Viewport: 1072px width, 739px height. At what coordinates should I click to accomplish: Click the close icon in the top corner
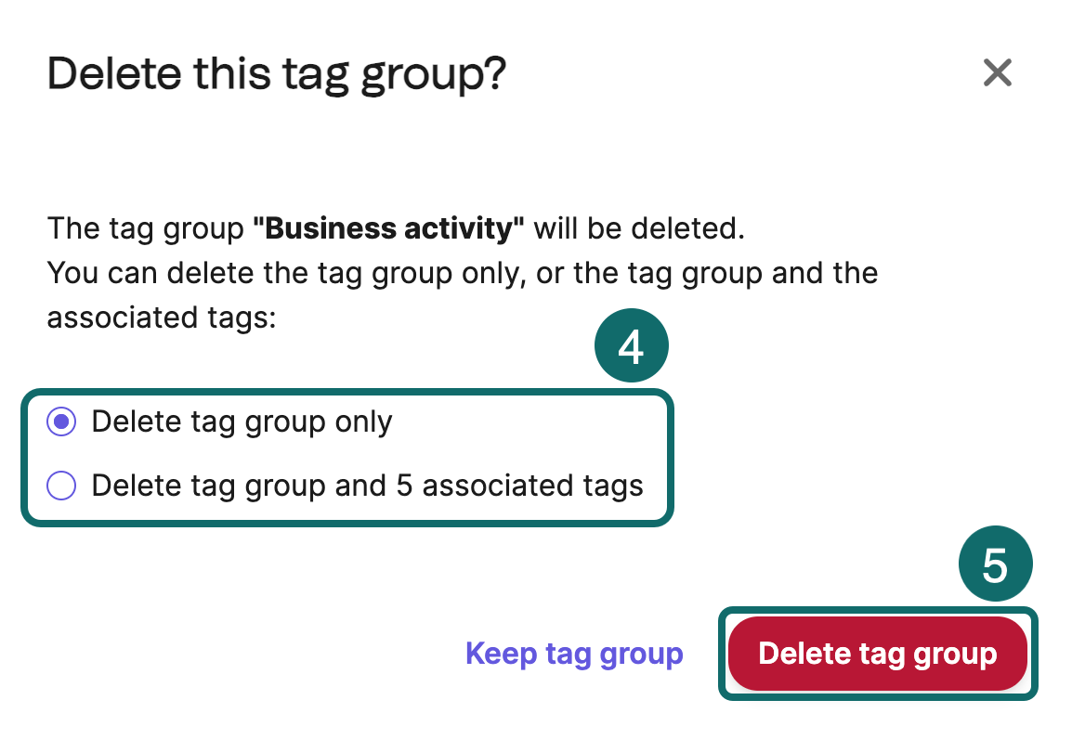tap(997, 73)
